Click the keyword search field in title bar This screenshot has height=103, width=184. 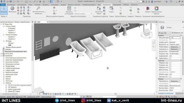pos(131,1)
